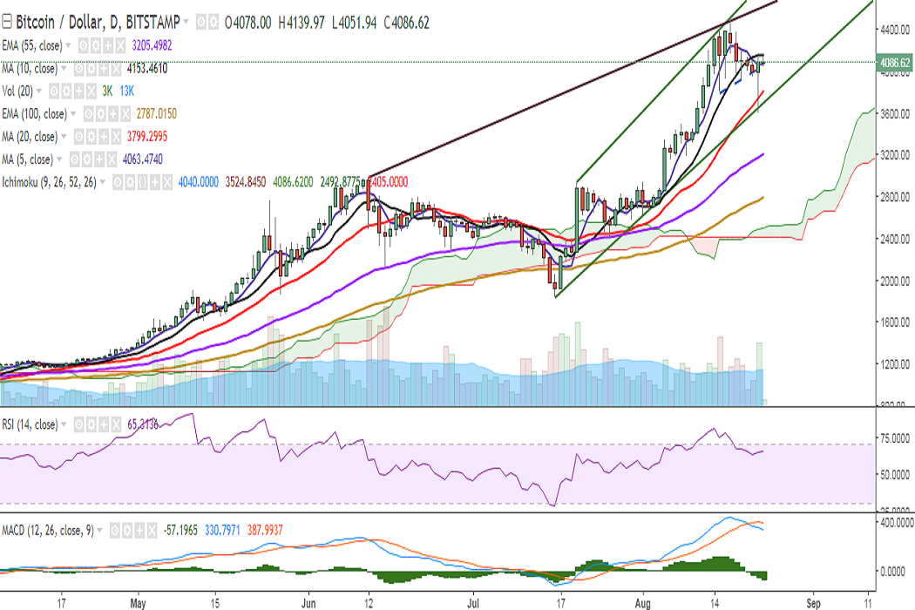The height and width of the screenshot is (610, 915).
Task: Expand Ichimoku (9, 26, 52, 26) dropdown arrow
Action: point(103,181)
